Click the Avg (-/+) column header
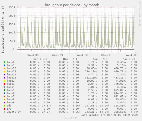The image size is (142, 121). coord(100,59)
